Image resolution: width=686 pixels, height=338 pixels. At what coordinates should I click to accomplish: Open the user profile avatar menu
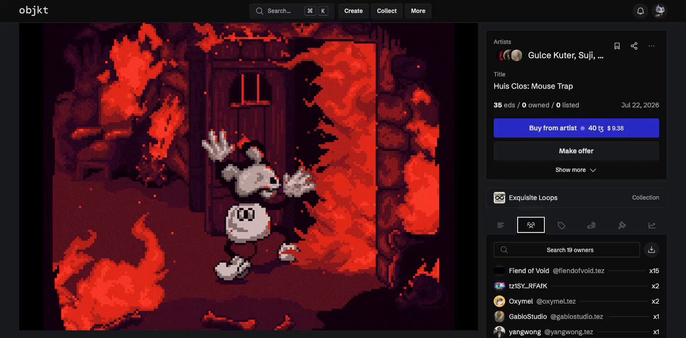pos(659,11)
